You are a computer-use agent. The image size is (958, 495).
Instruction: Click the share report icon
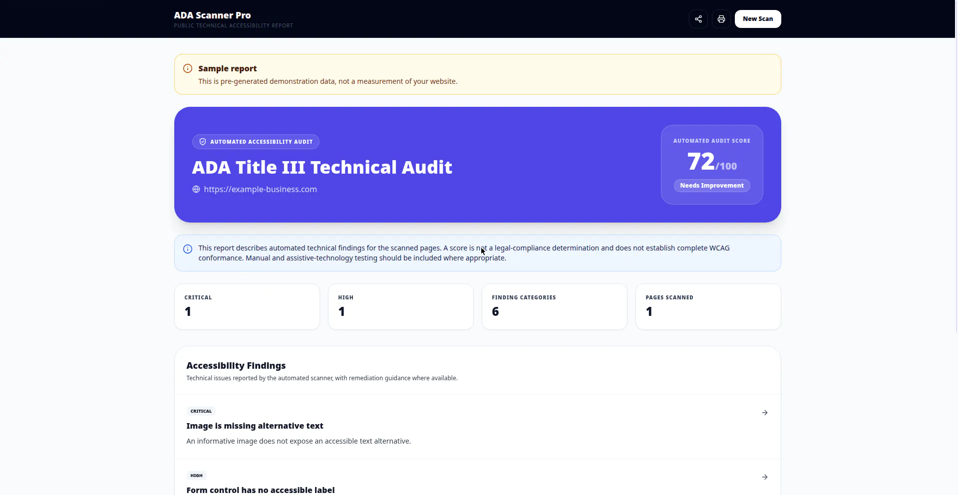[698, 19]
